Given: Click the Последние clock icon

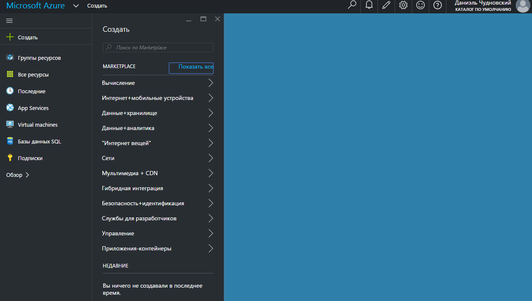Looking at the screenshot, I should (x=10, y=91).
